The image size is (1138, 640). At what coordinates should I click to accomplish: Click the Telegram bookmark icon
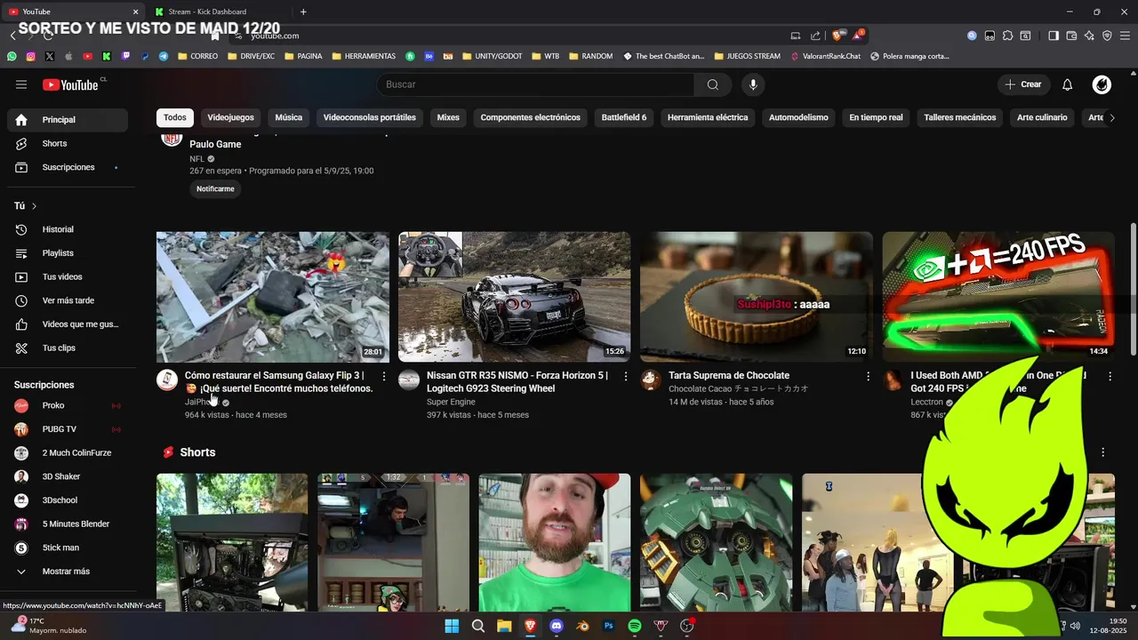(164, 56)
